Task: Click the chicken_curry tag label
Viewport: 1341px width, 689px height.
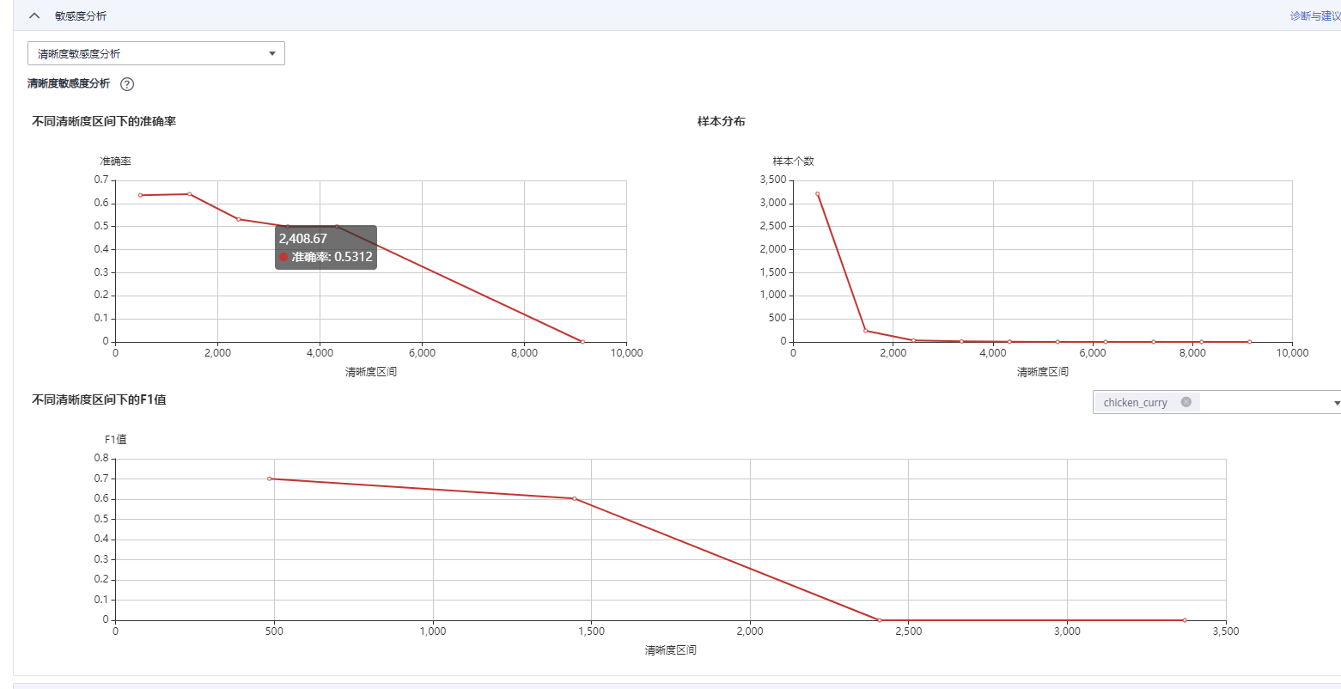Action: [x=1135, y=402]
